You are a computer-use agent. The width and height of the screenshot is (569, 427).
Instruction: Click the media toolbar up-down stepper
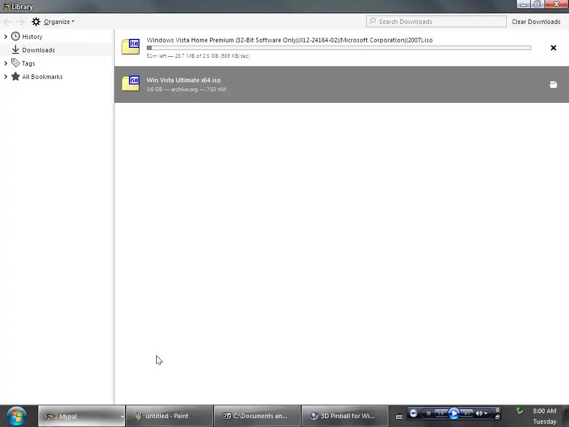(497, 410)
